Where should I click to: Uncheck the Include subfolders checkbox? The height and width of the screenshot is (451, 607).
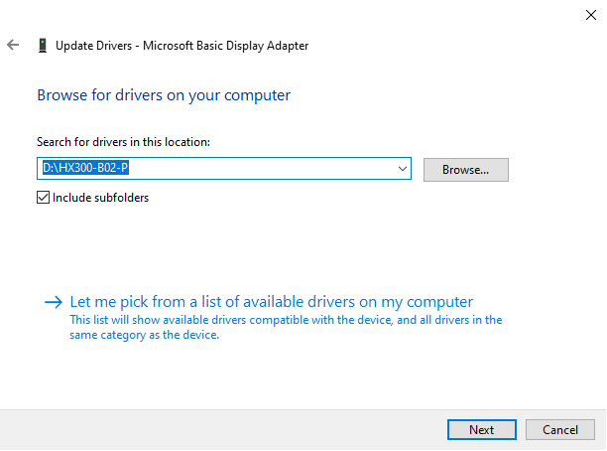[x=43, y=198]
